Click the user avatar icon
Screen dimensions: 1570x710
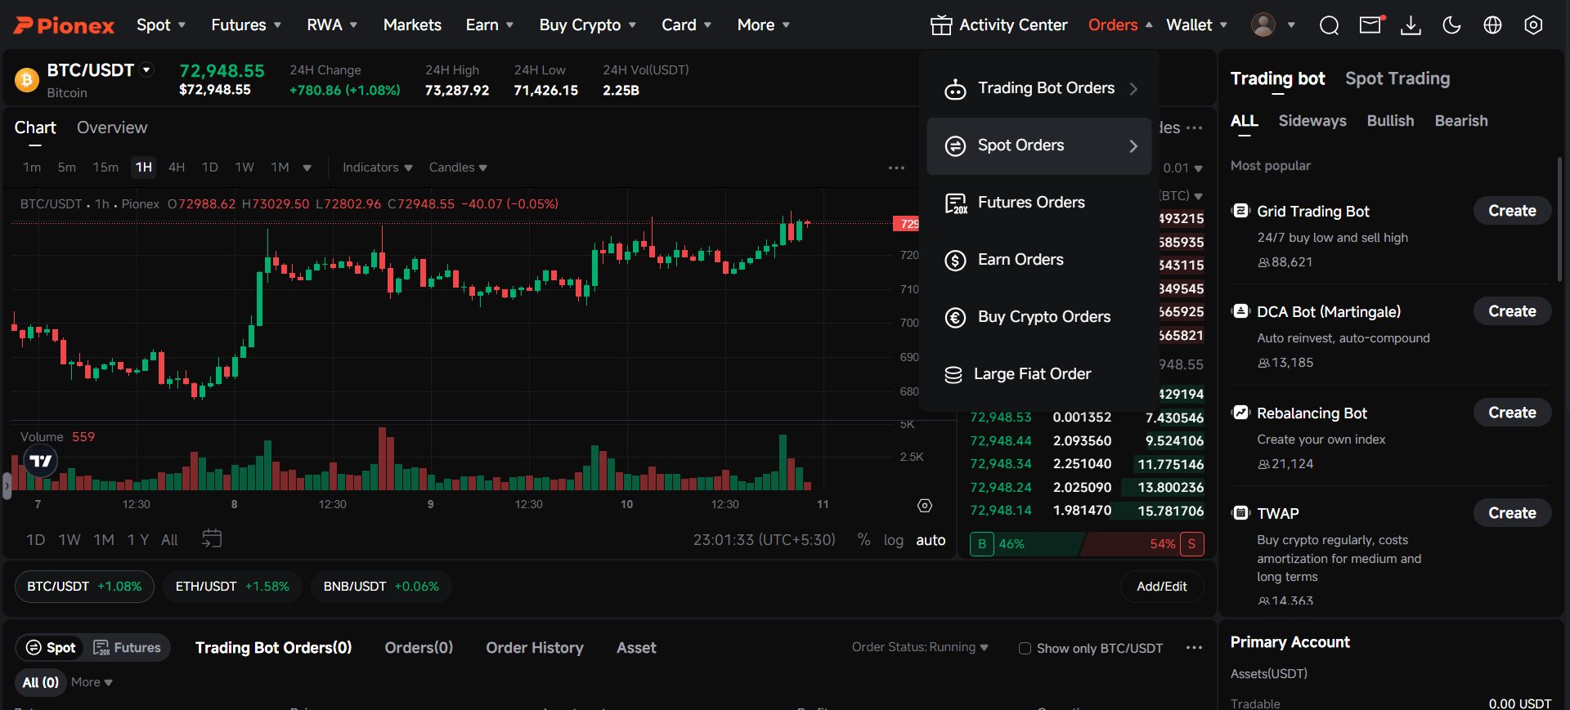[1263, 25]
